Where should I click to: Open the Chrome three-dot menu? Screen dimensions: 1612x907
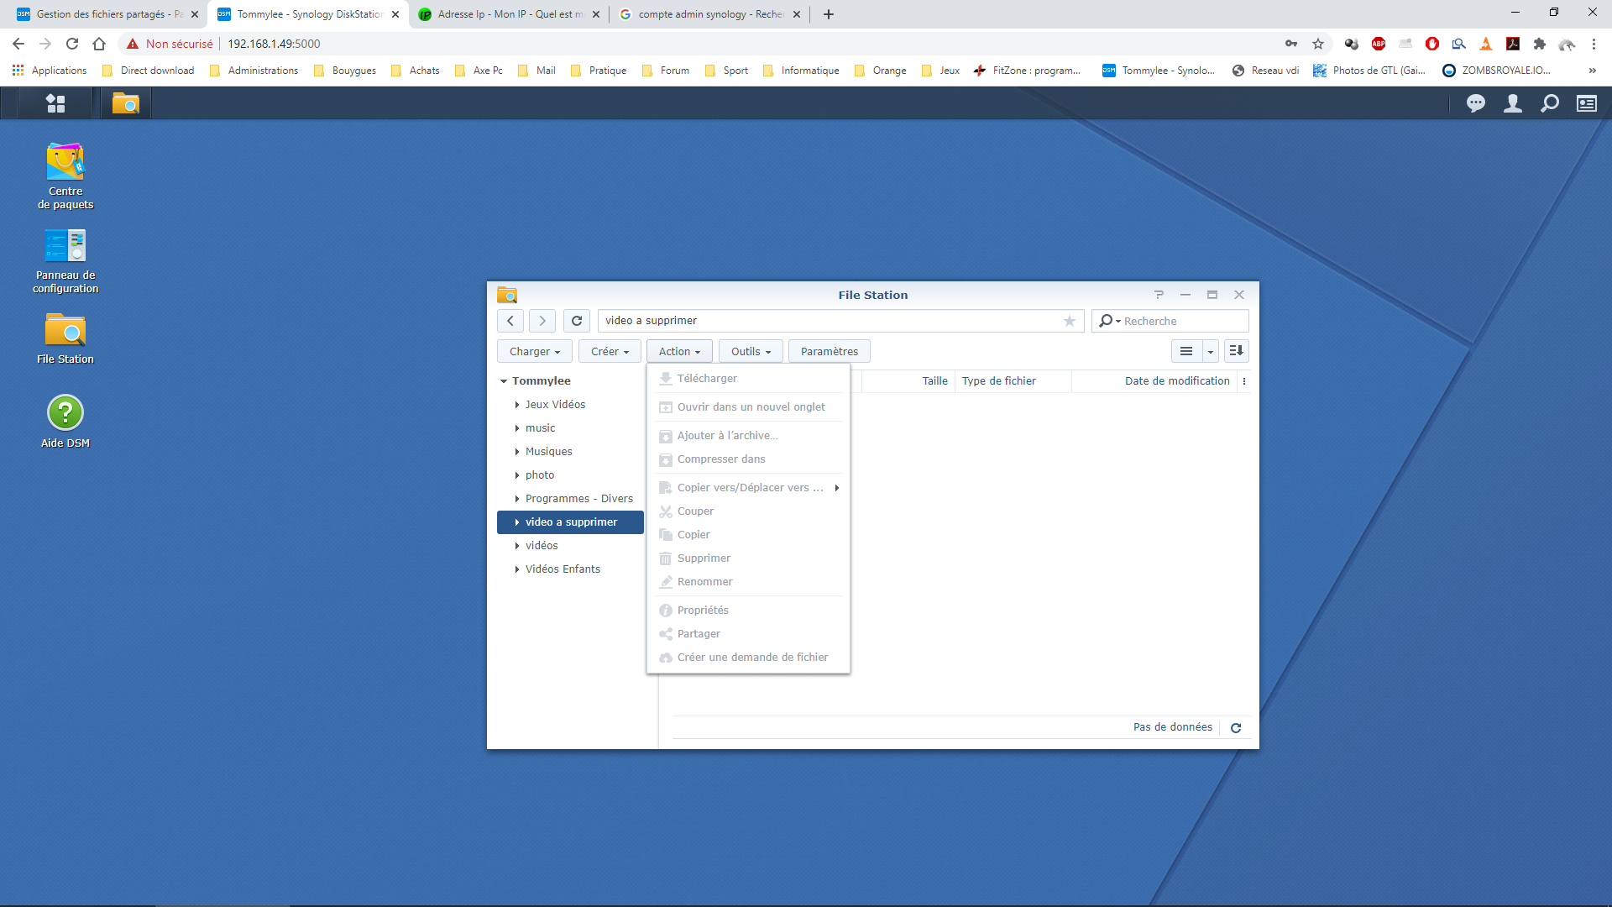(x=1594, y=44)
